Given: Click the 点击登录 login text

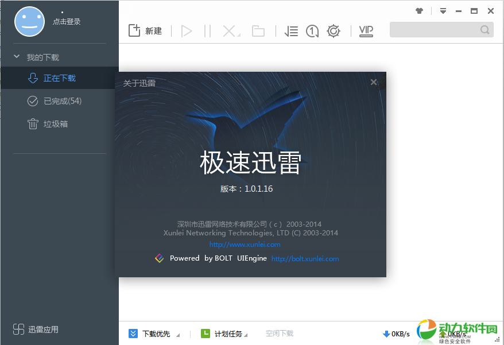Looking at the screenshot, I should 67,22.
